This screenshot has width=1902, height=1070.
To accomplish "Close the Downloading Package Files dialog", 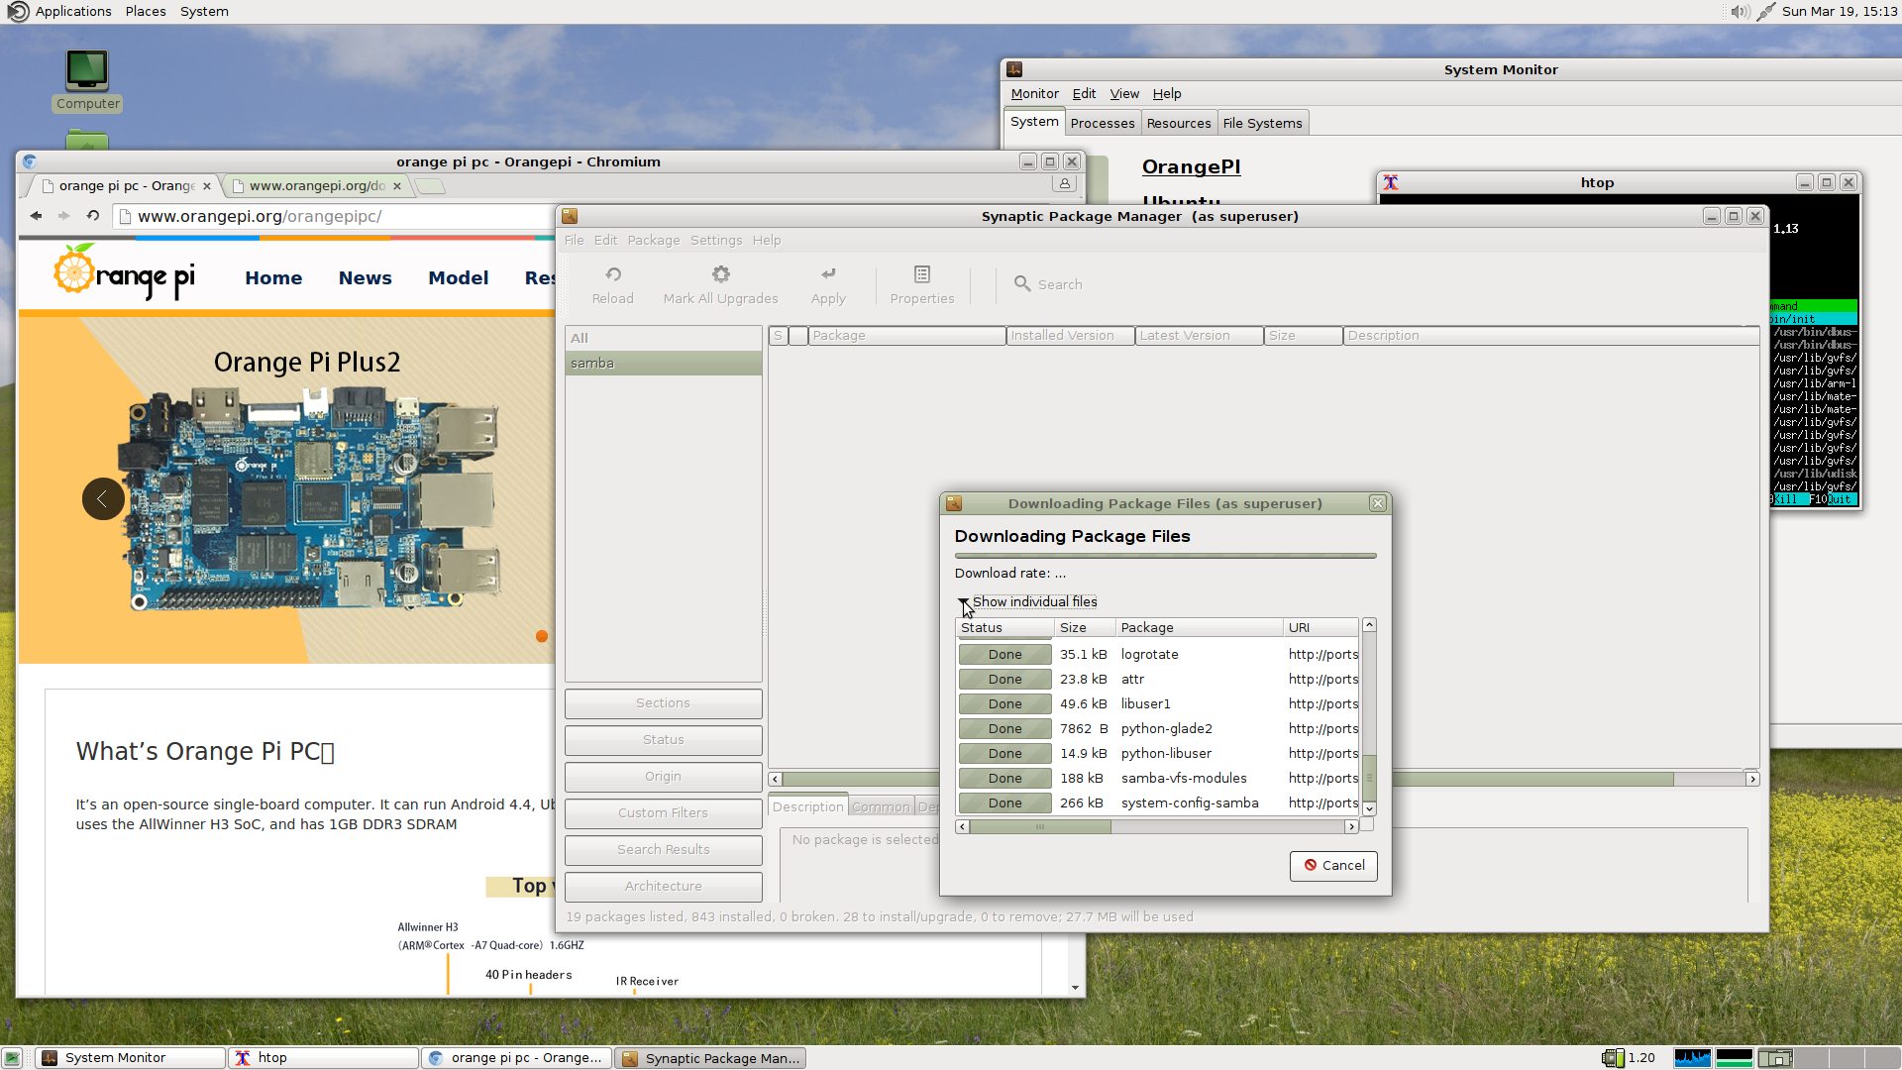I will tap(1378, 503).
